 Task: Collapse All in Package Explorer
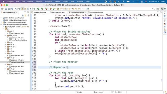(x=22, y=15)
